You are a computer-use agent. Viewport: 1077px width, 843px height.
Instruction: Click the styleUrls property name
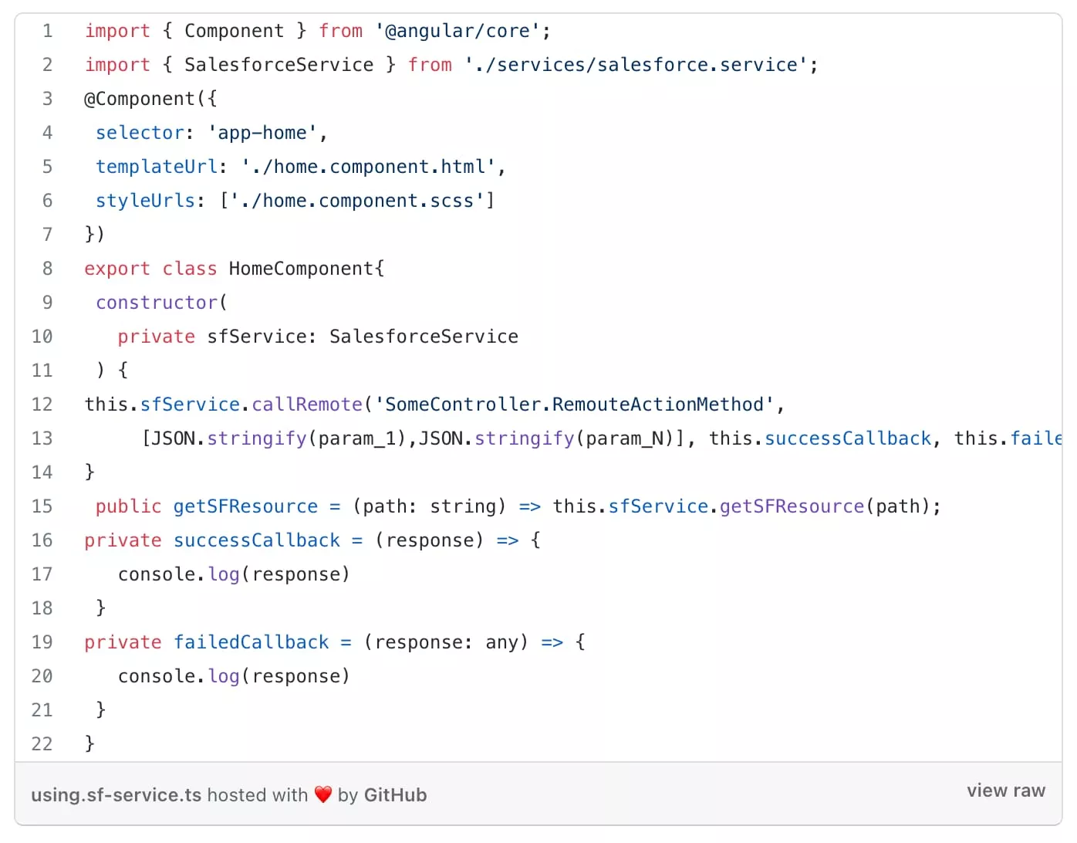pos(145,201)
